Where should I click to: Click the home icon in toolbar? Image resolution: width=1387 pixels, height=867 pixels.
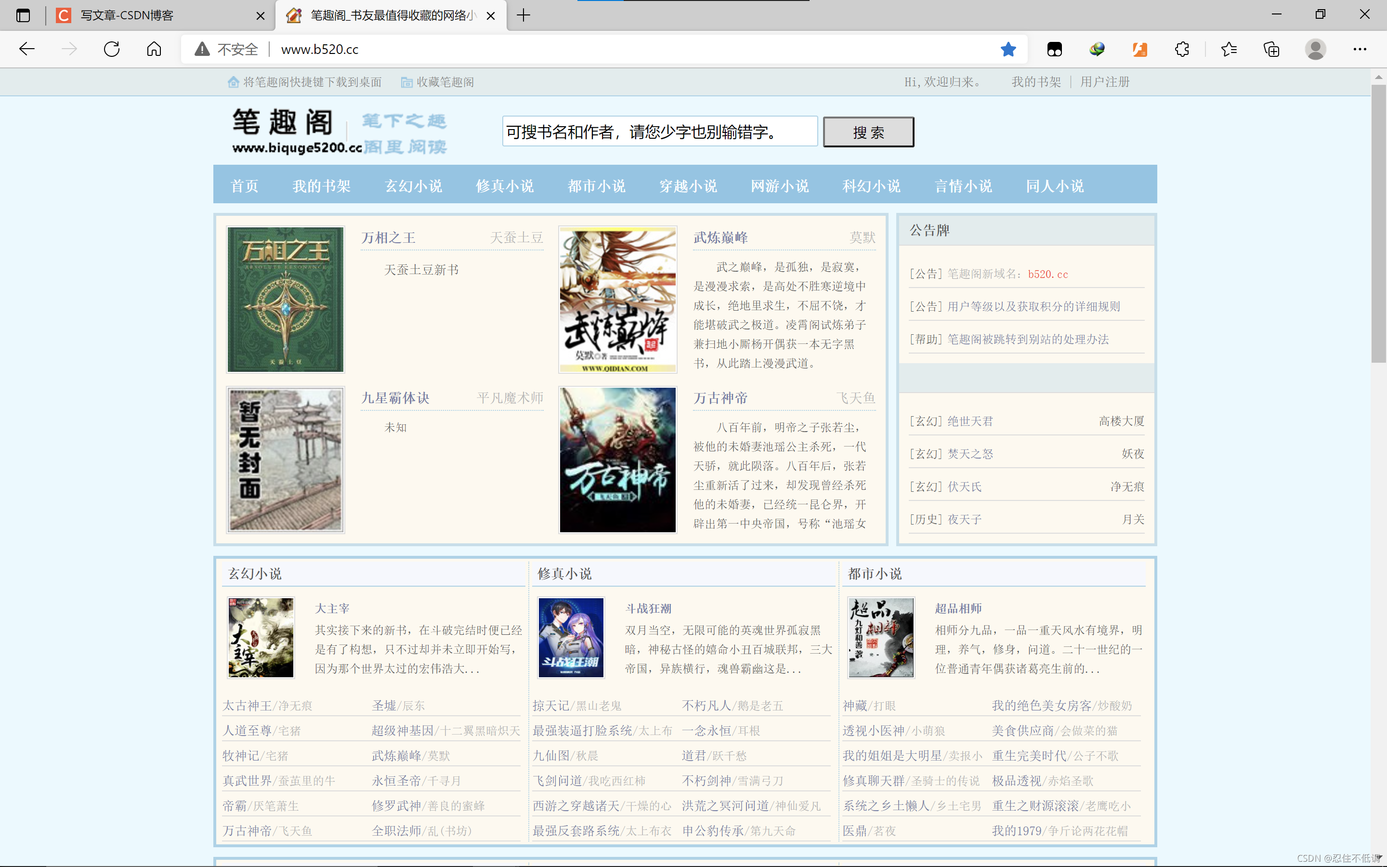154,49
